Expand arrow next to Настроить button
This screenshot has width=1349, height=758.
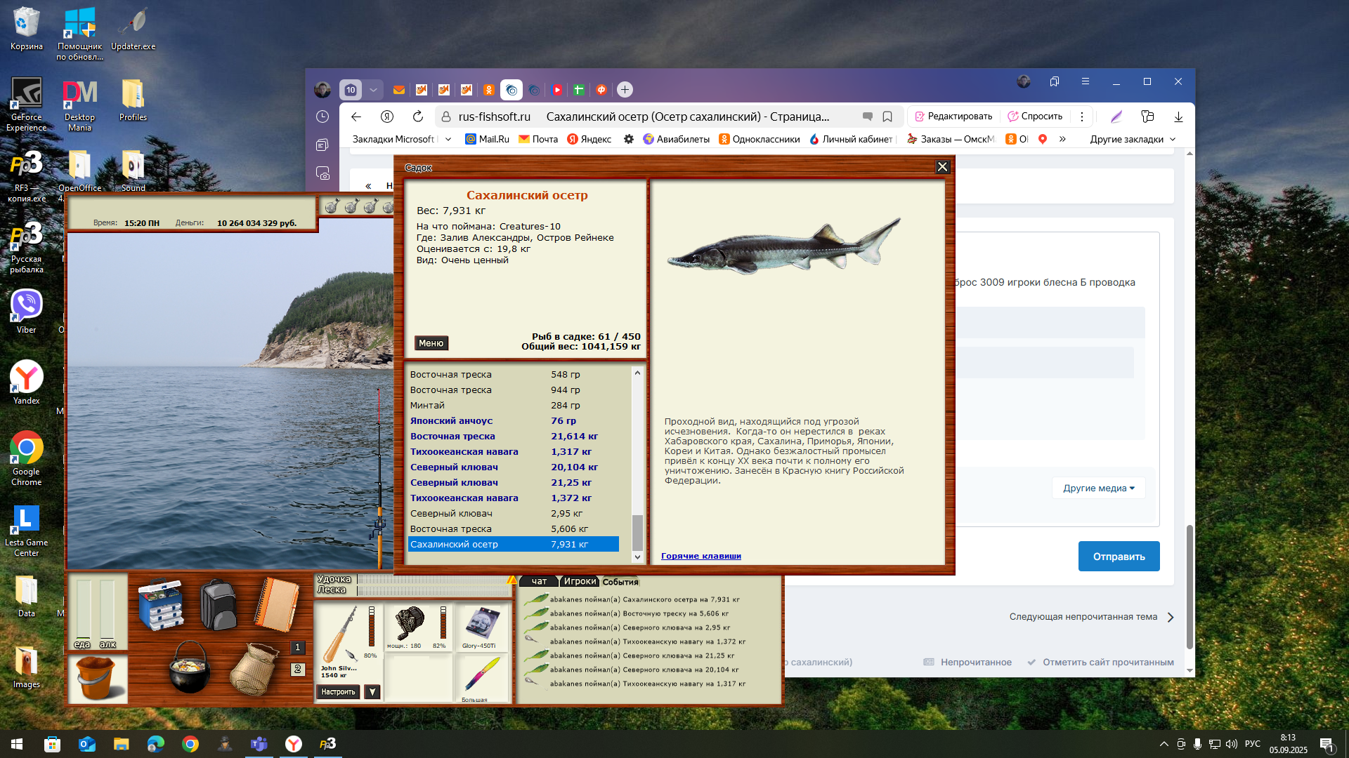tap(373, 692)
